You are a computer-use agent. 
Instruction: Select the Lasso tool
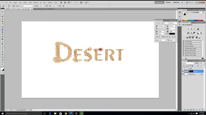coord(3,17)
